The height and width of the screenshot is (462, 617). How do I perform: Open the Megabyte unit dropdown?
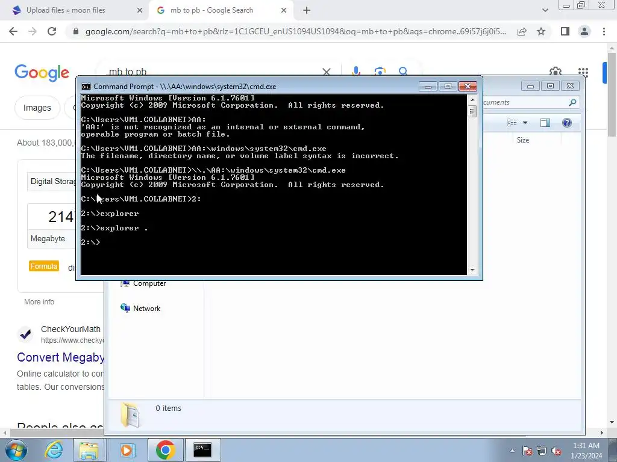51,238
